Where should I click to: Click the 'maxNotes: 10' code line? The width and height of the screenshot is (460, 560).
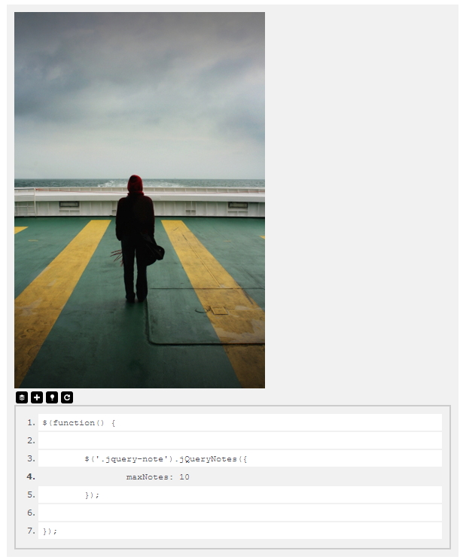[240, 476]
